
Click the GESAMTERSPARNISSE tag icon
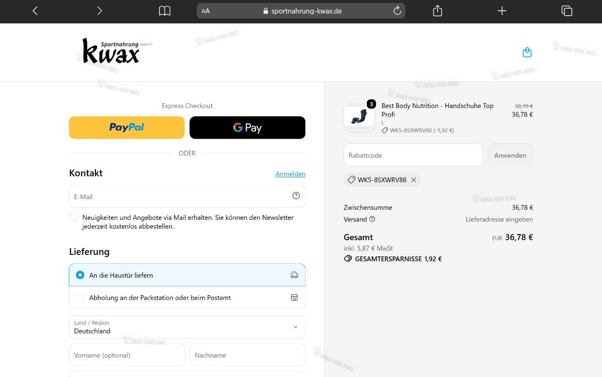[x=348, y=259]
